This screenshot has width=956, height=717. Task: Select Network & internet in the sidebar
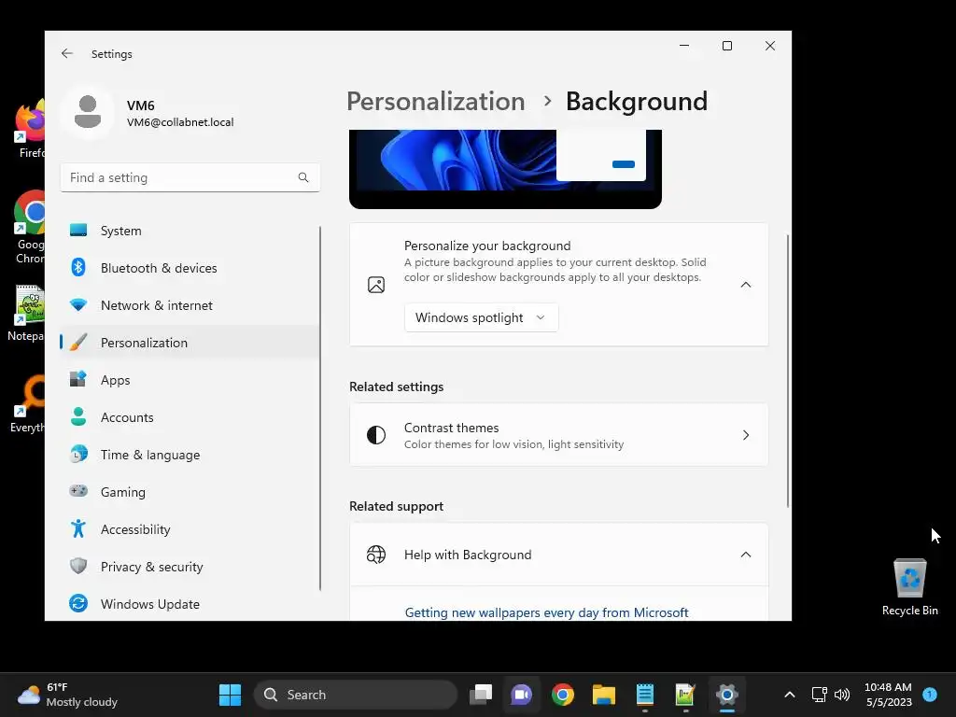190,305
